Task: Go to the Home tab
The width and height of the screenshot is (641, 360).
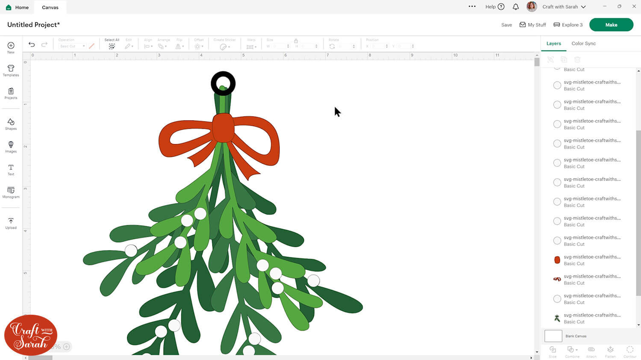Action: (18, 7)
